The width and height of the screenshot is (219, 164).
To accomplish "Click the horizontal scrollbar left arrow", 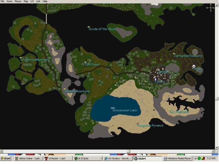I will click(x=1, y=151).
